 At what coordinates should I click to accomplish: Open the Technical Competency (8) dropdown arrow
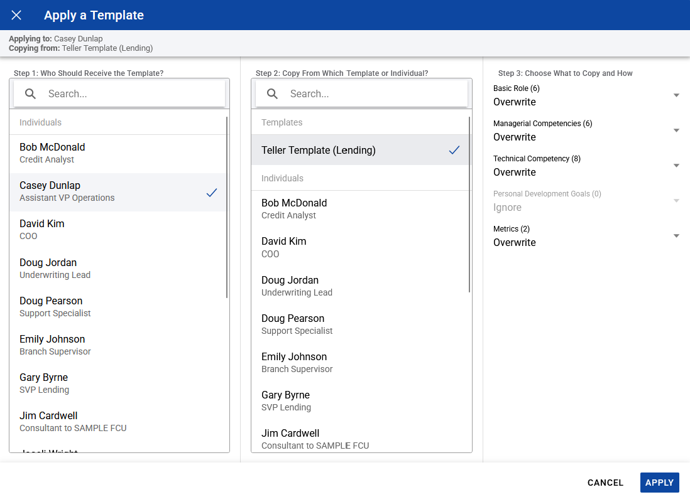(676, 166)
